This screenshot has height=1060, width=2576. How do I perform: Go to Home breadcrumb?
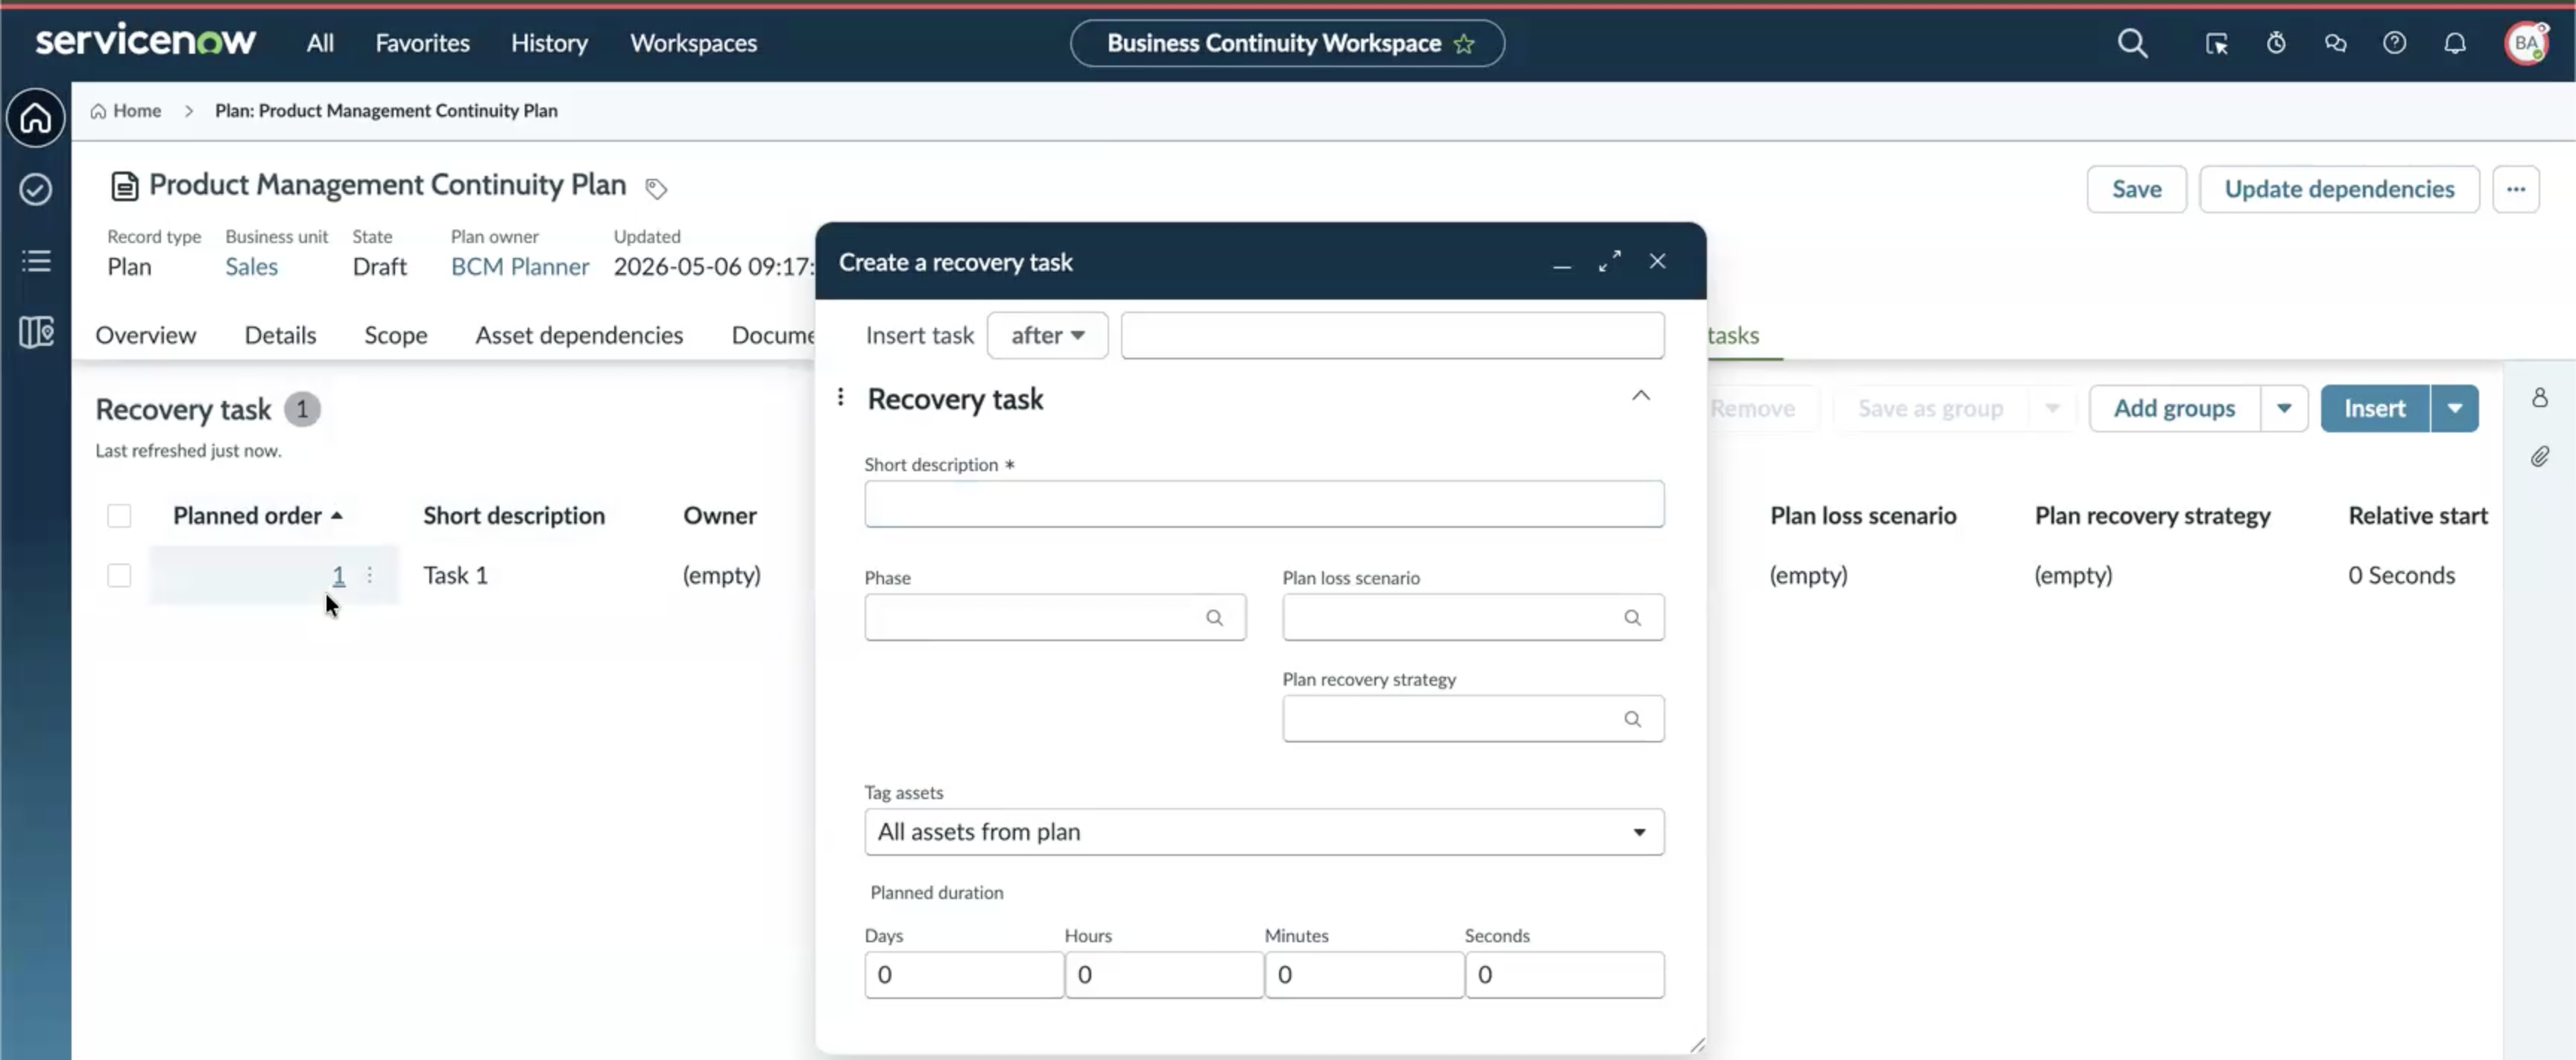(x=126, y=111)
